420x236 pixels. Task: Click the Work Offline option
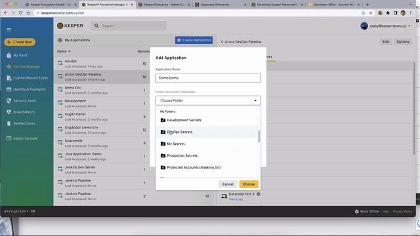[x=367, y=211]
